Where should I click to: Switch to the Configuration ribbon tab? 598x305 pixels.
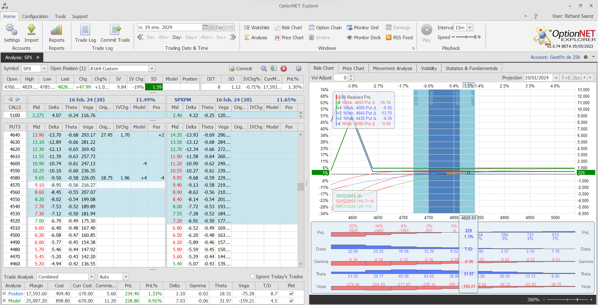35,16
